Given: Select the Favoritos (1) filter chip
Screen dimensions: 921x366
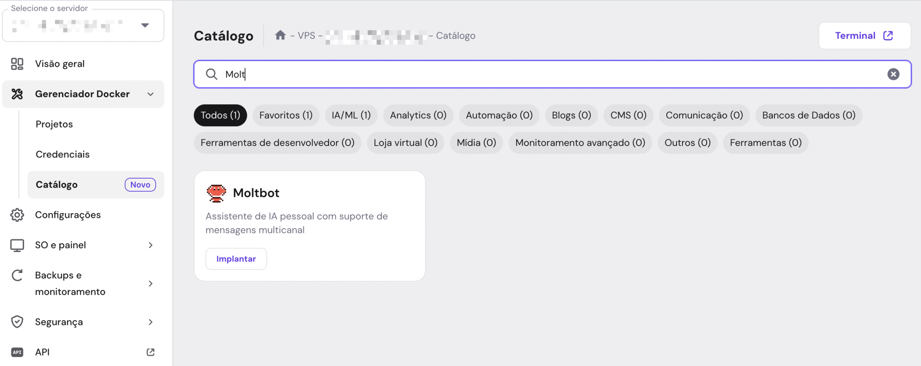Looking at the screenshot, I should point(286,115).
